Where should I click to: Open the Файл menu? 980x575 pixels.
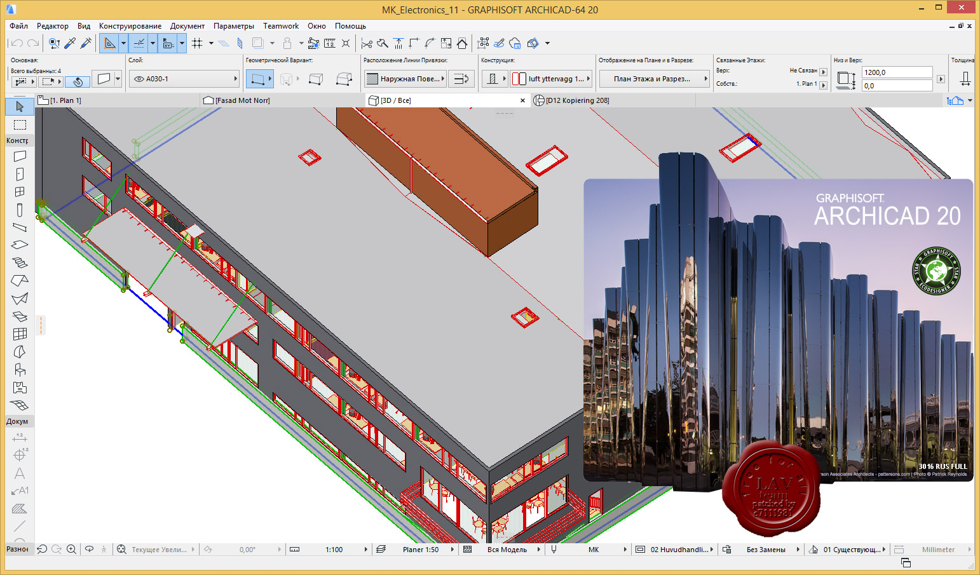(18, 26)
